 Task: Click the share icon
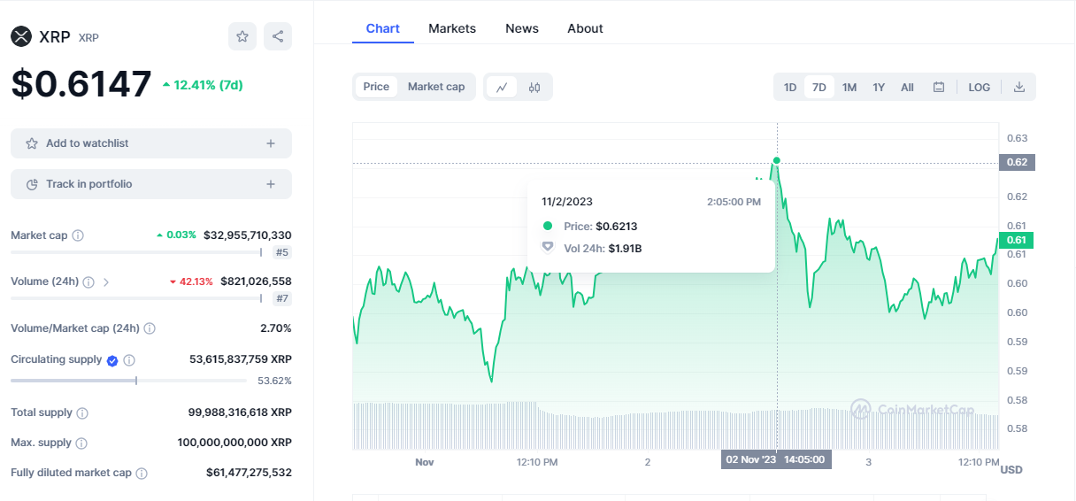[x=278, y=36]
